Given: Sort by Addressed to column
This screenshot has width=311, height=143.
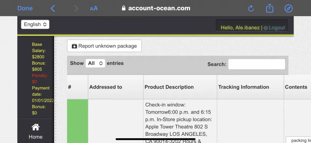Looking at the screenshot, I should click(116, 87).
